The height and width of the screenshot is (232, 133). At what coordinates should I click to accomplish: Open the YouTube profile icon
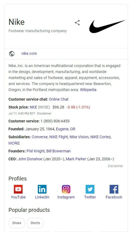point(18,189)
